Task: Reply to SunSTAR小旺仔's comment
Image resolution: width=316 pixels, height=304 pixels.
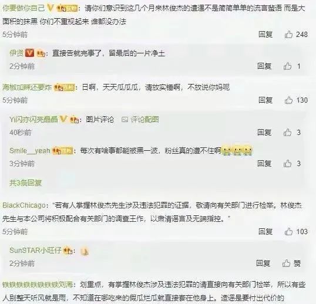Action: (263, 263)
